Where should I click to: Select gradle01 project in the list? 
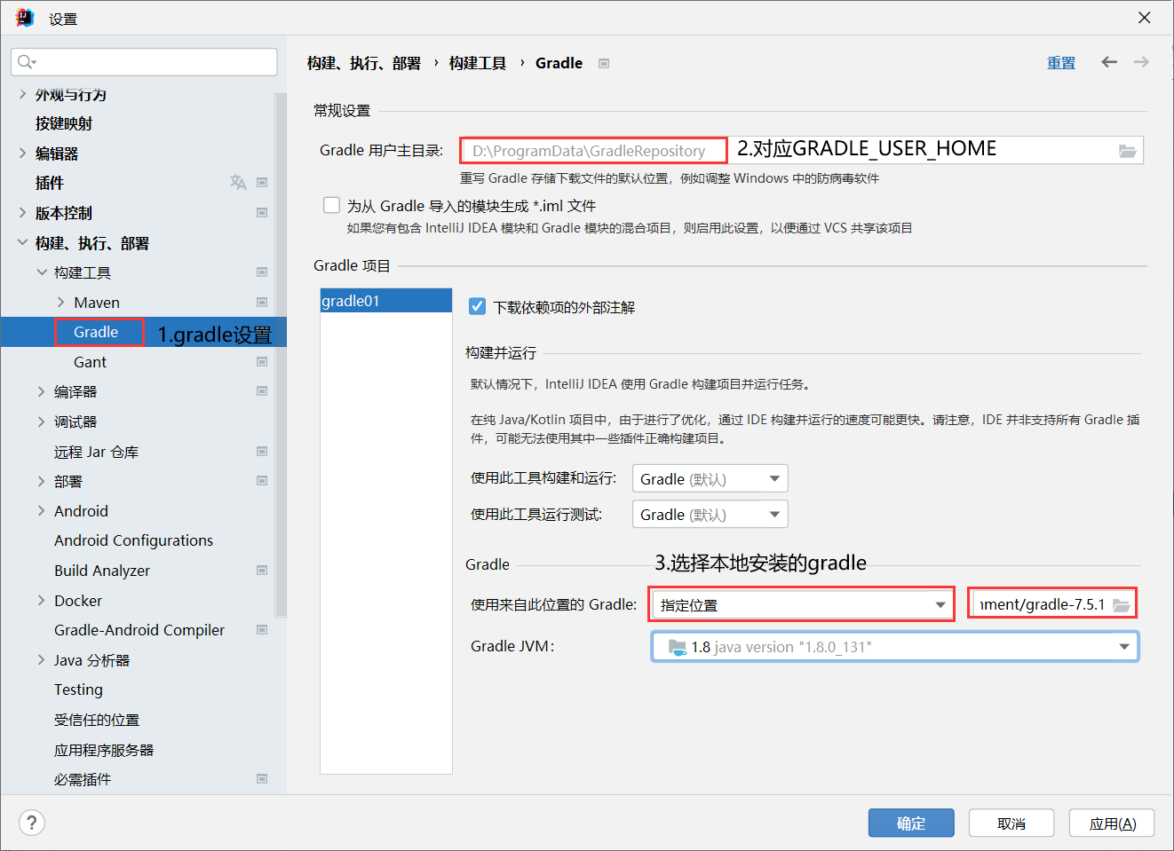386,301
